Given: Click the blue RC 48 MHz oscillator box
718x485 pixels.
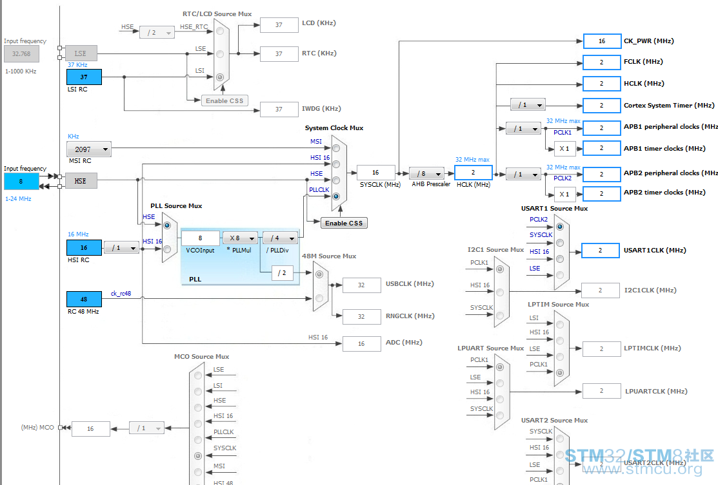Looking at the screenshot, I should [84, 300].
